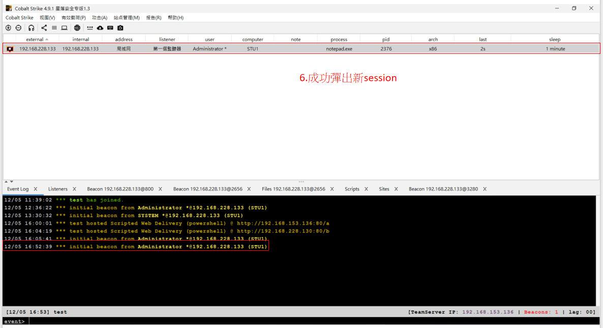Switch to the Event Log tab
The width and height of the screenshot is (603, 328).
[x=18, y=189]
